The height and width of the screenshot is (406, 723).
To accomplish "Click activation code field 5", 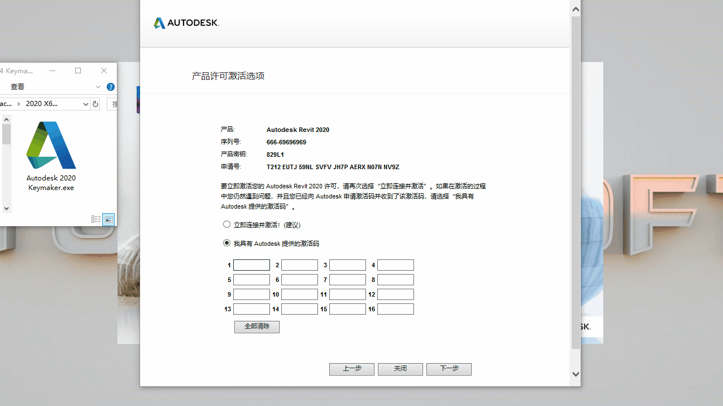I will click(252, 280).
